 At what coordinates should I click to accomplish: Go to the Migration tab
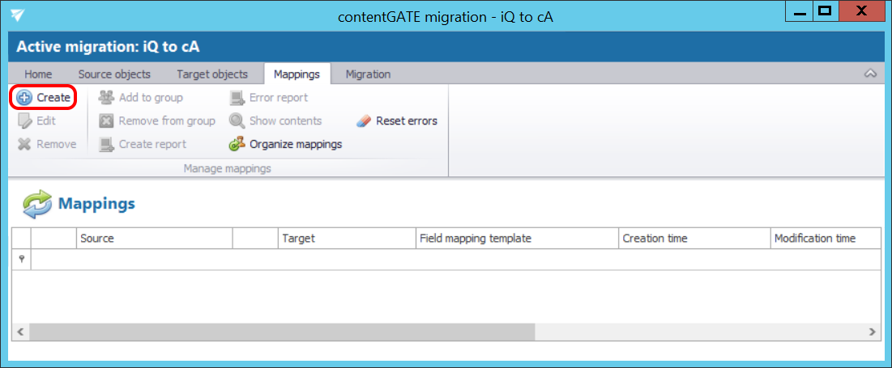[368, 74]
